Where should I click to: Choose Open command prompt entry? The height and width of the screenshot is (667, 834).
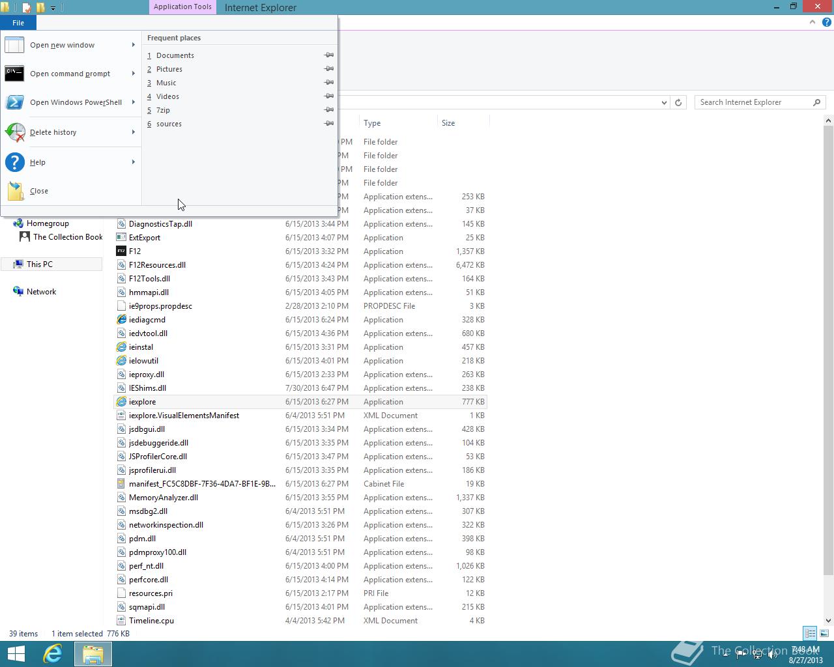point(70,74)
